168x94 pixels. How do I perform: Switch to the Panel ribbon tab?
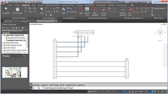point(33,5)
